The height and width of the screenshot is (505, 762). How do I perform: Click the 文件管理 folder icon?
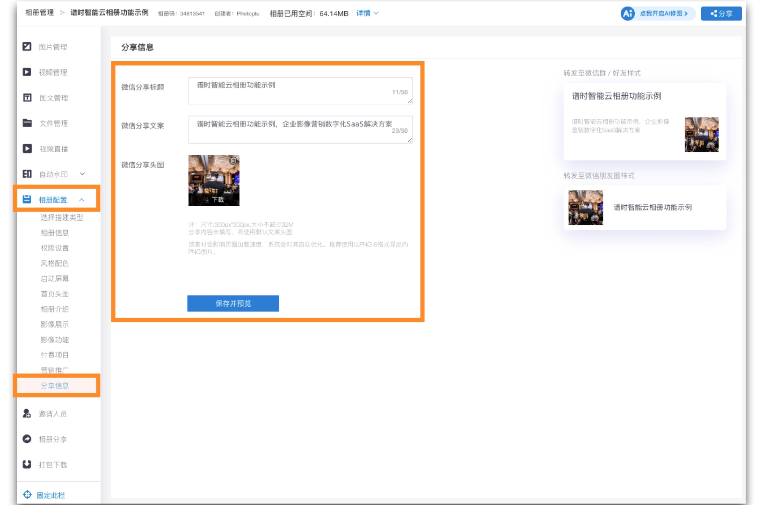pyautogui.click(x=28, y=123)
